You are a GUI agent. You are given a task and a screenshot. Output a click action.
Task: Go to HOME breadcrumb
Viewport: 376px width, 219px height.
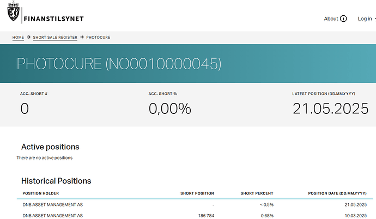[18, 38]
